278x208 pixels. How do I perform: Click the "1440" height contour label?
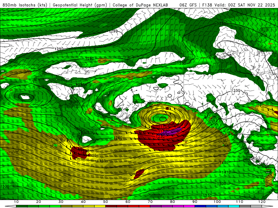point(224,163)
